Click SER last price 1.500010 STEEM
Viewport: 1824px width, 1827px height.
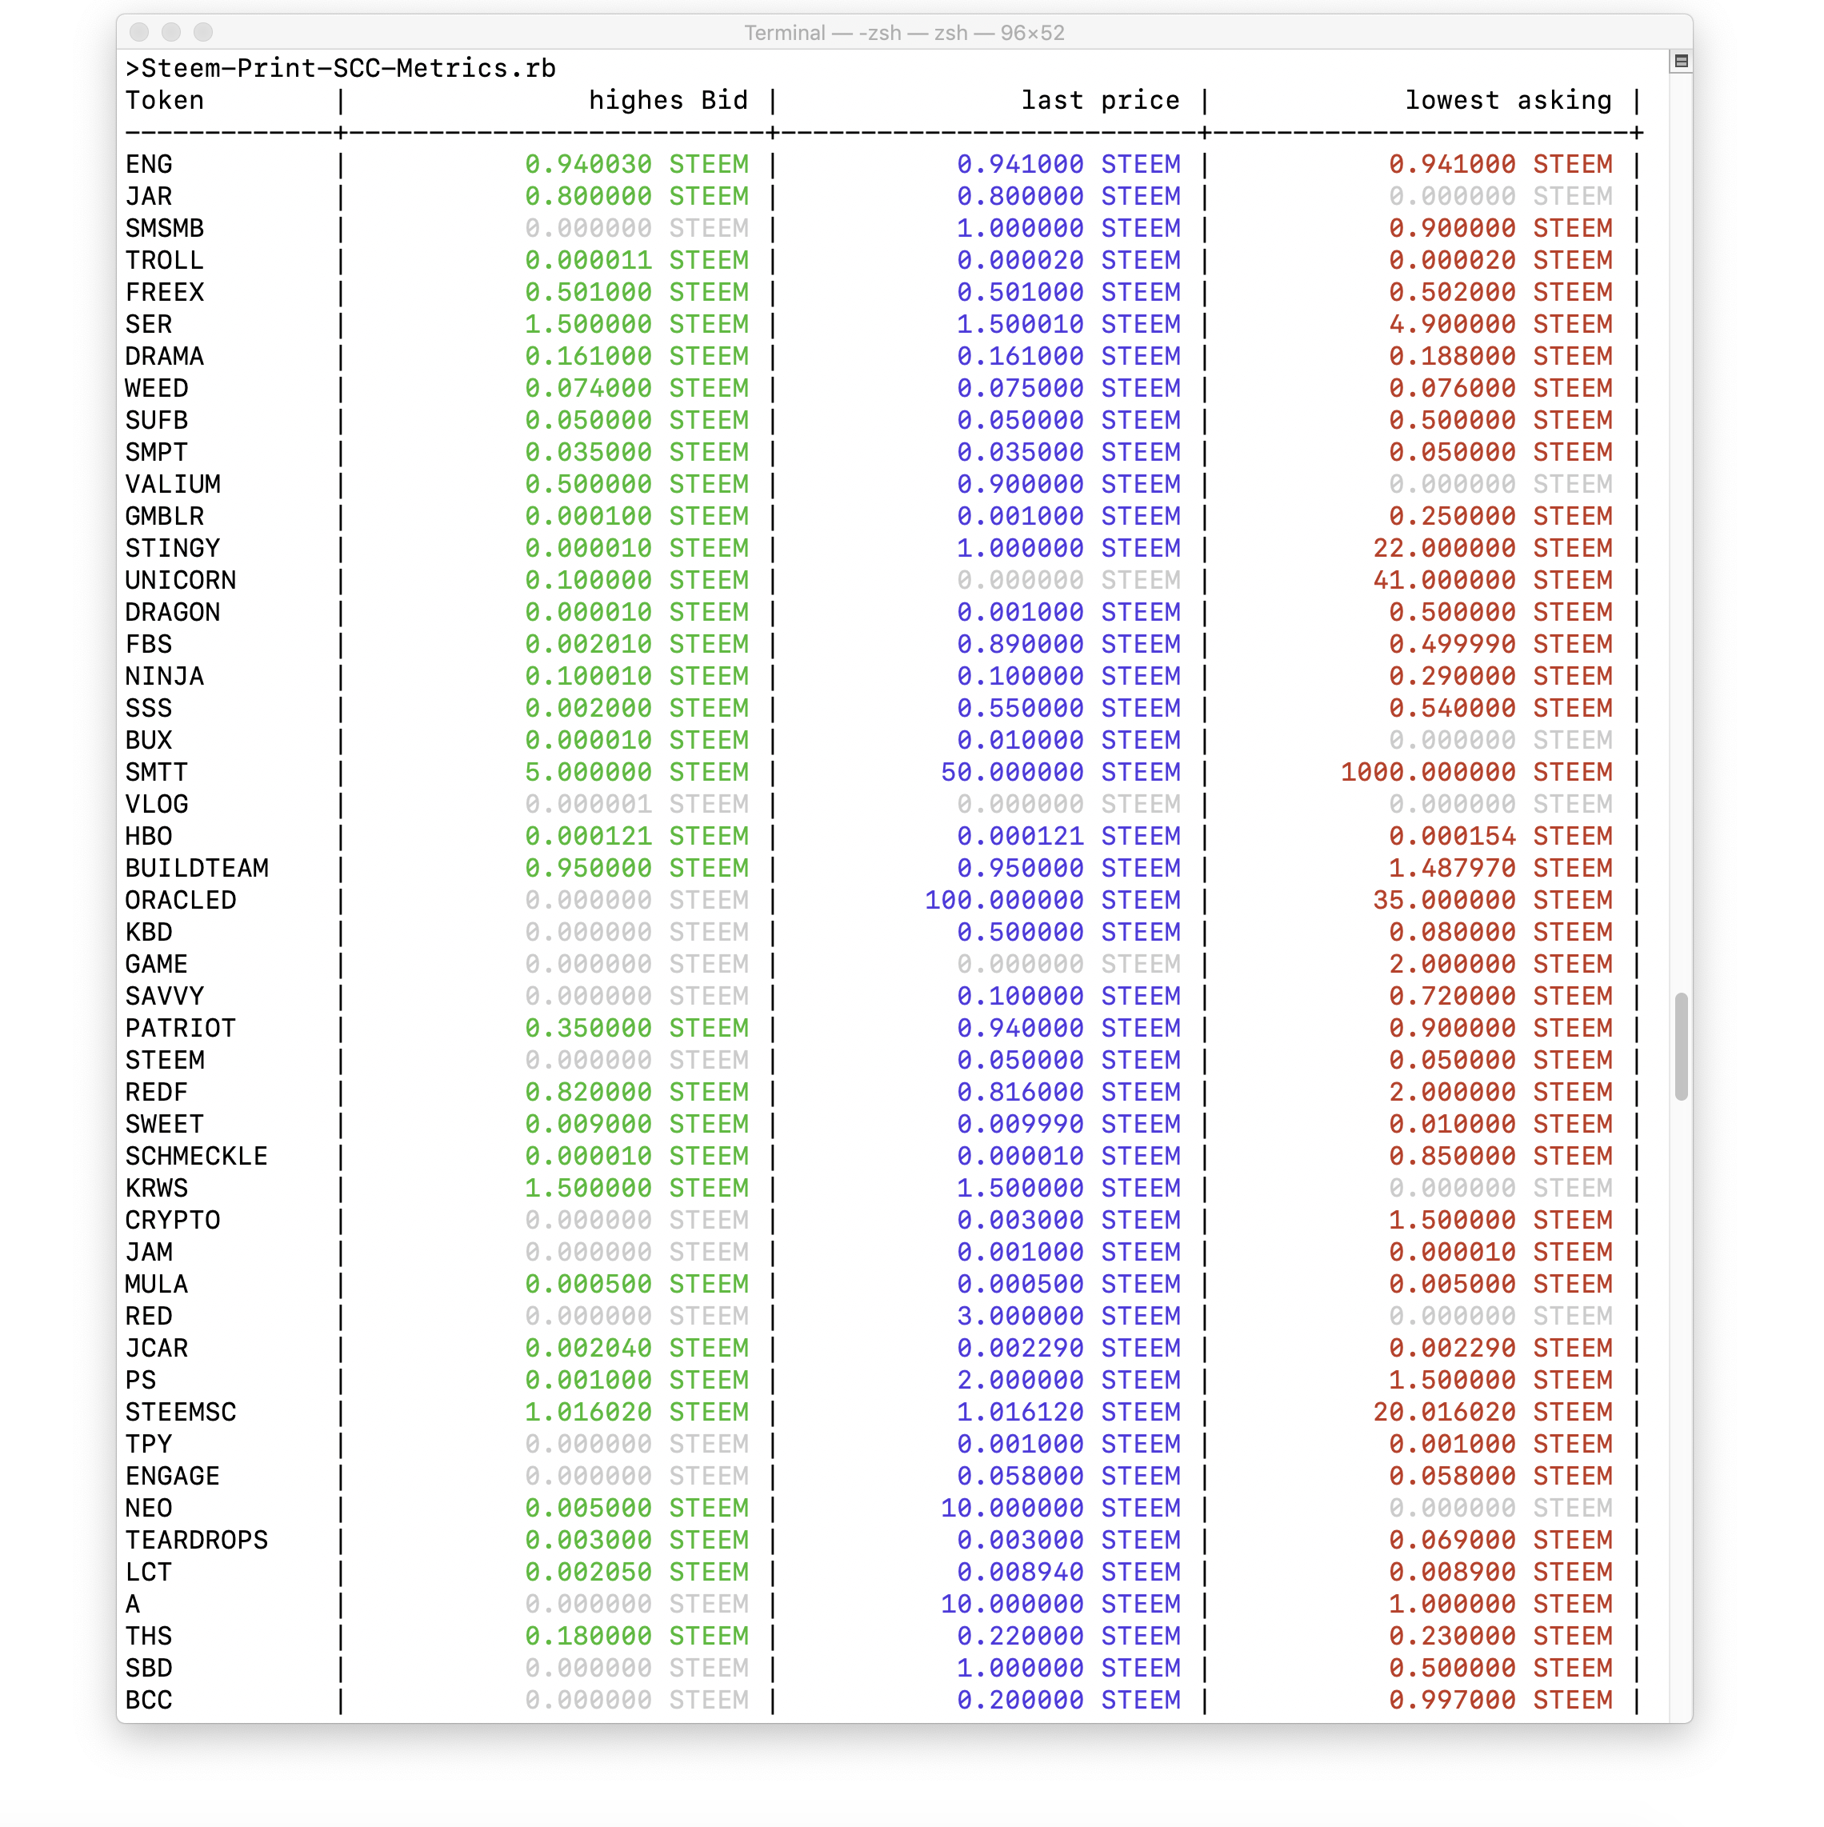(1069, 324)
